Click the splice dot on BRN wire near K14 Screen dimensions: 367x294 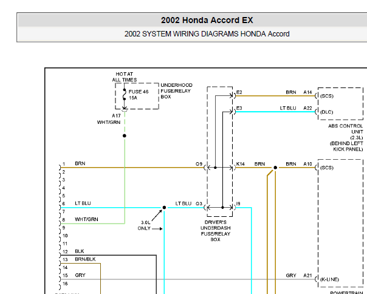(x=275, y=168)
